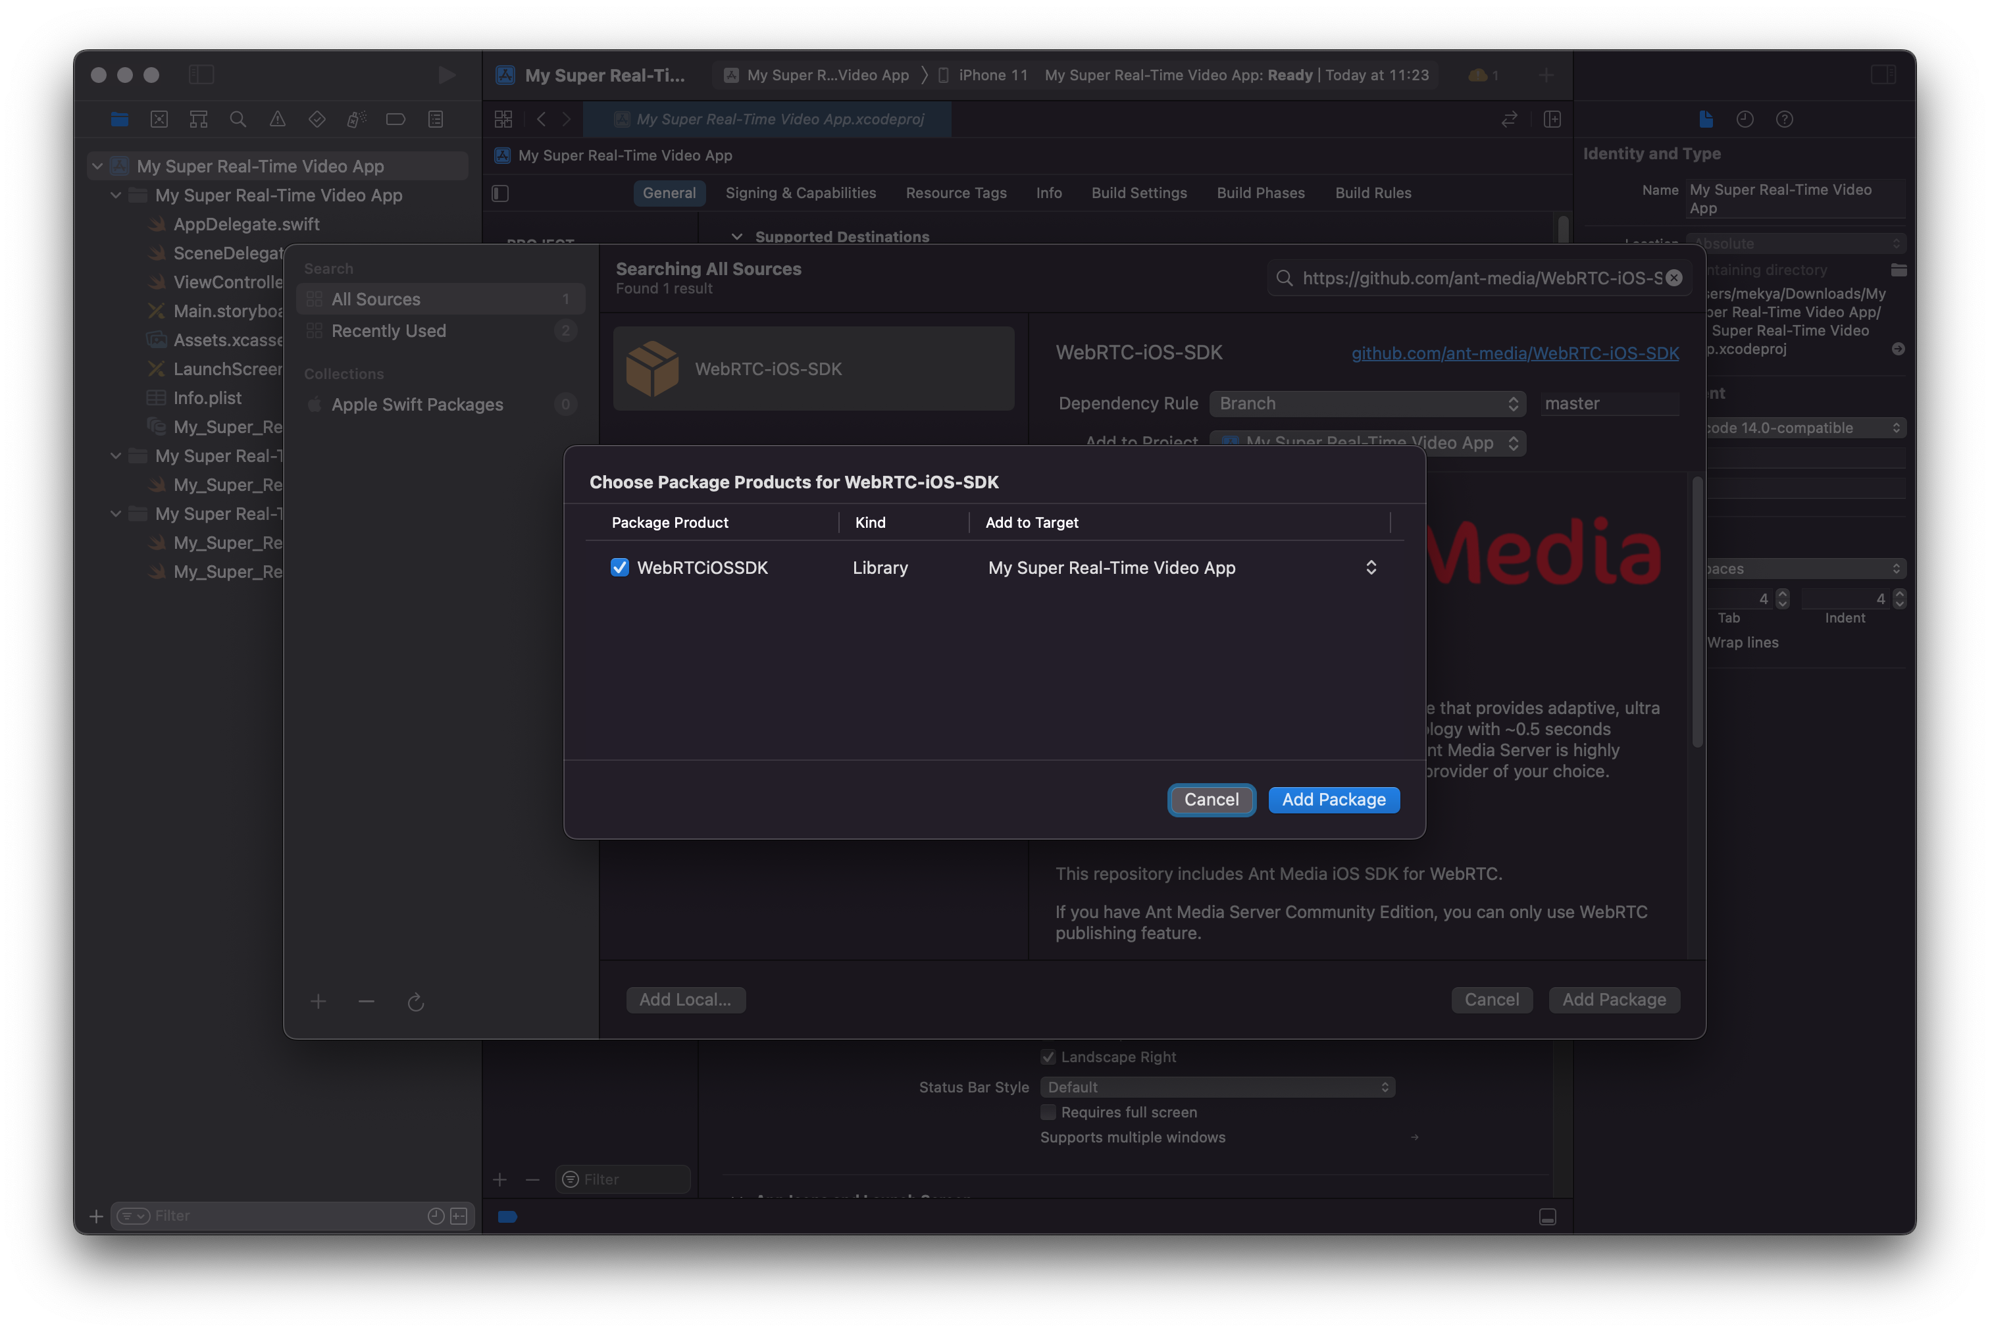The image size is (1990, 1332).
Task: Click the editor review/swap arrows icon
Action: [1509, 120]
